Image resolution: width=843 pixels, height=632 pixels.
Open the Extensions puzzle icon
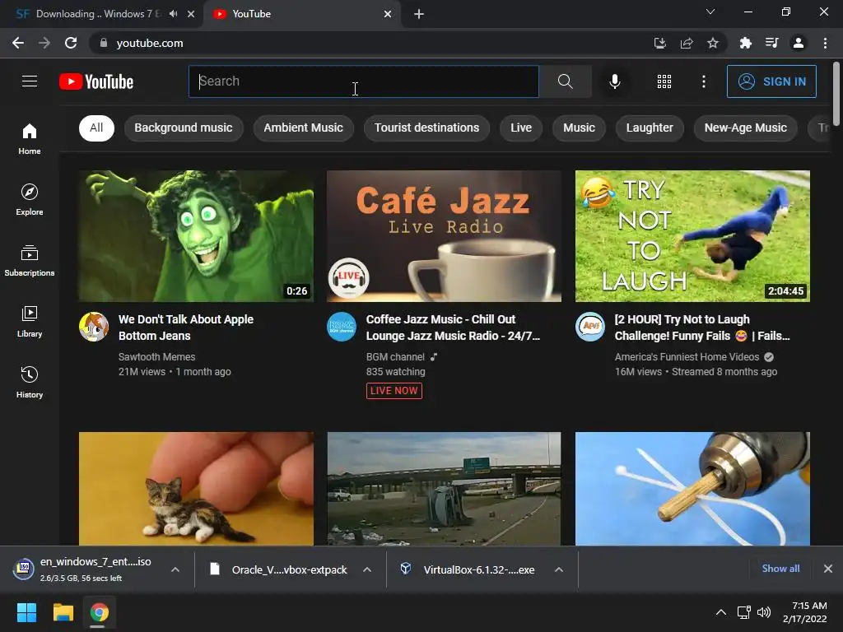745,43
